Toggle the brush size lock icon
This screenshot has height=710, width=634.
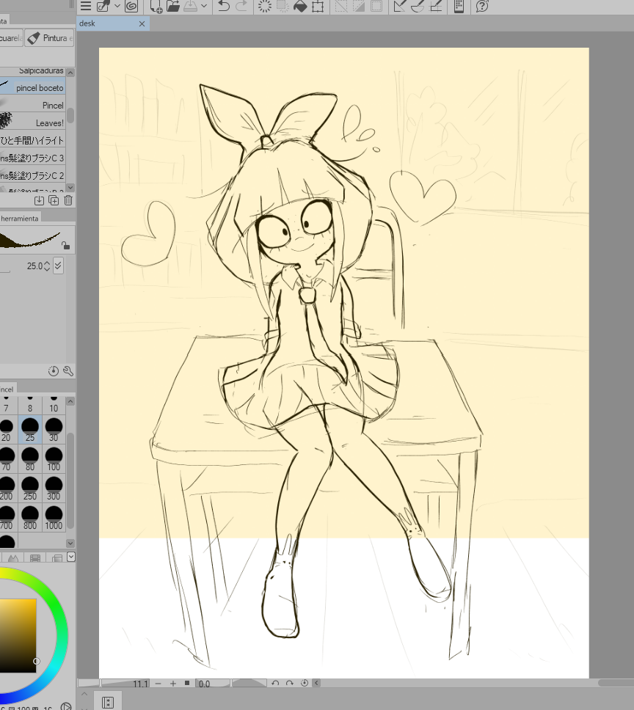click(65, 246)
